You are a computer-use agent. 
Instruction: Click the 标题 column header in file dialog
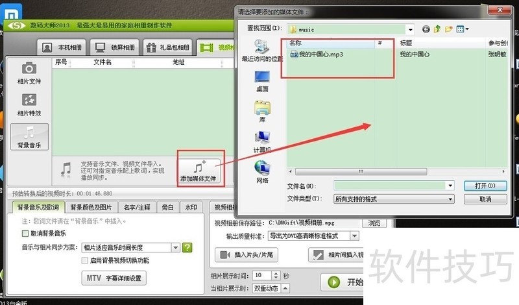[441, 43]
